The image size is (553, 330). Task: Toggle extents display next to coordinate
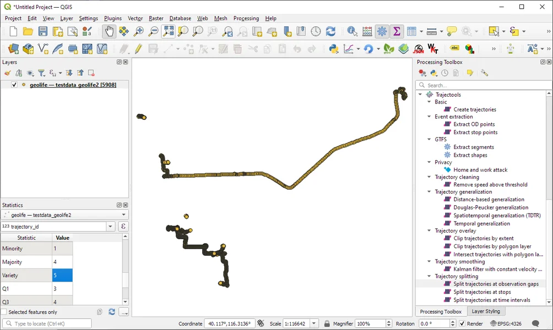261,323
